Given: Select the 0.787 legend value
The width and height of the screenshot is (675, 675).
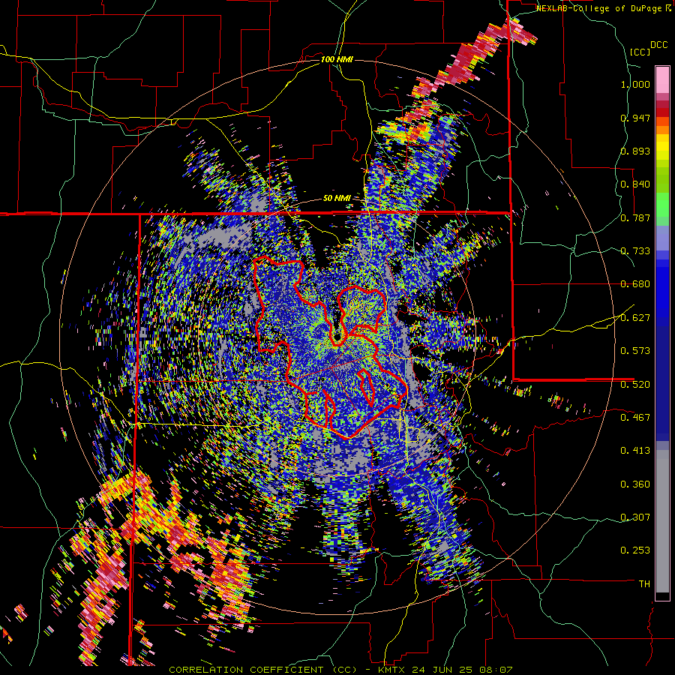Looking at the screenshot, I should pyautogui.click(x=635, y=217).
